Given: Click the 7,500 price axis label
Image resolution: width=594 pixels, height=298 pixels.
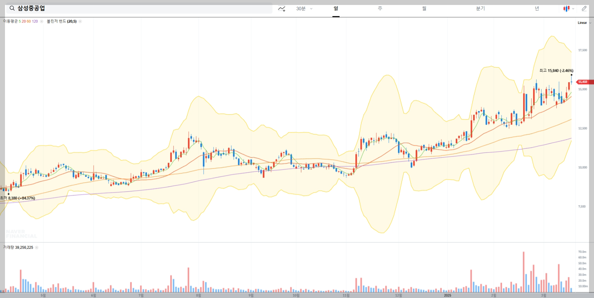Looking at the screenshot, I should coord(582,207).
